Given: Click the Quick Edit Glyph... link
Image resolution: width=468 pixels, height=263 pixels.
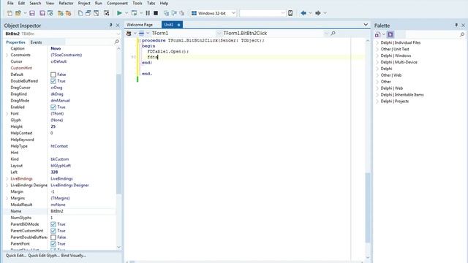Looking at the screenshot, I should (x=44, y=256).
